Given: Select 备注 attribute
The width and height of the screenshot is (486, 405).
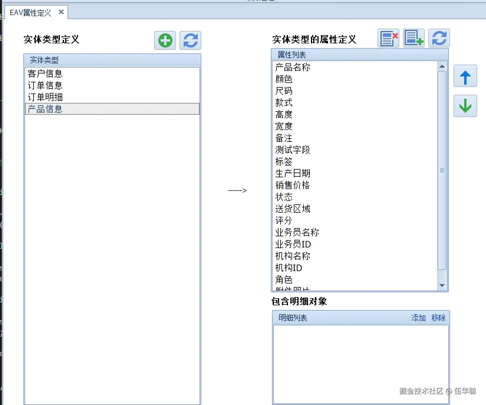Looking at the screenshot, I should click(355, 138).
